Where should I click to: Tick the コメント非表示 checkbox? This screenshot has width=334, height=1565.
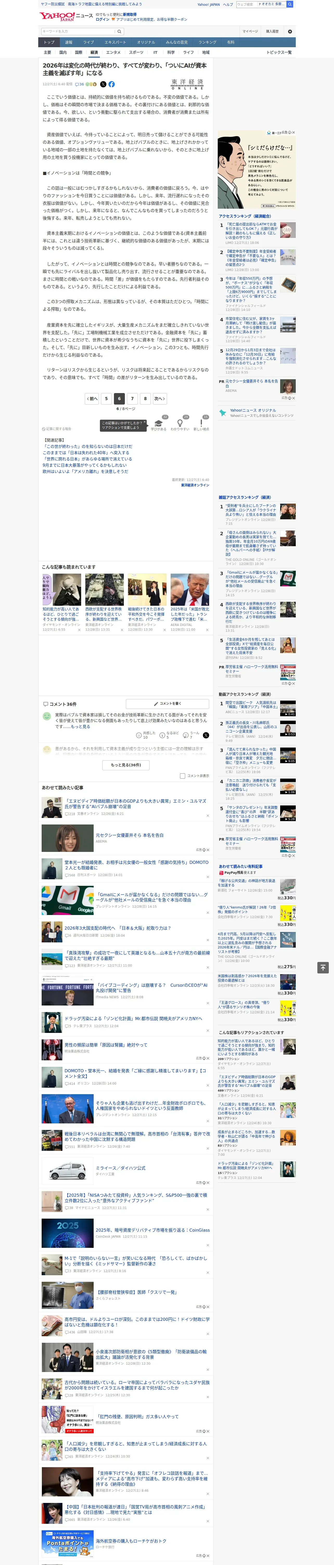(182, 776)
